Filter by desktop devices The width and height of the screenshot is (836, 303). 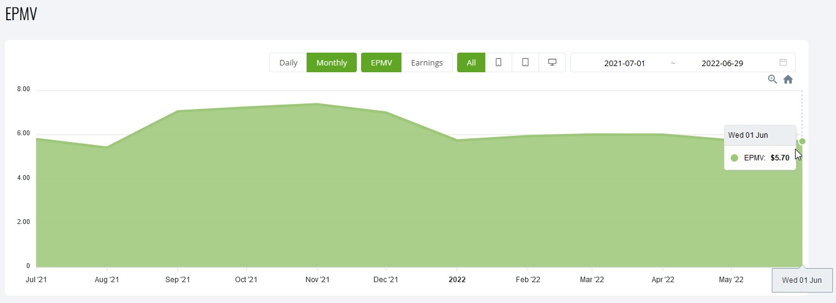click(552, 62)
